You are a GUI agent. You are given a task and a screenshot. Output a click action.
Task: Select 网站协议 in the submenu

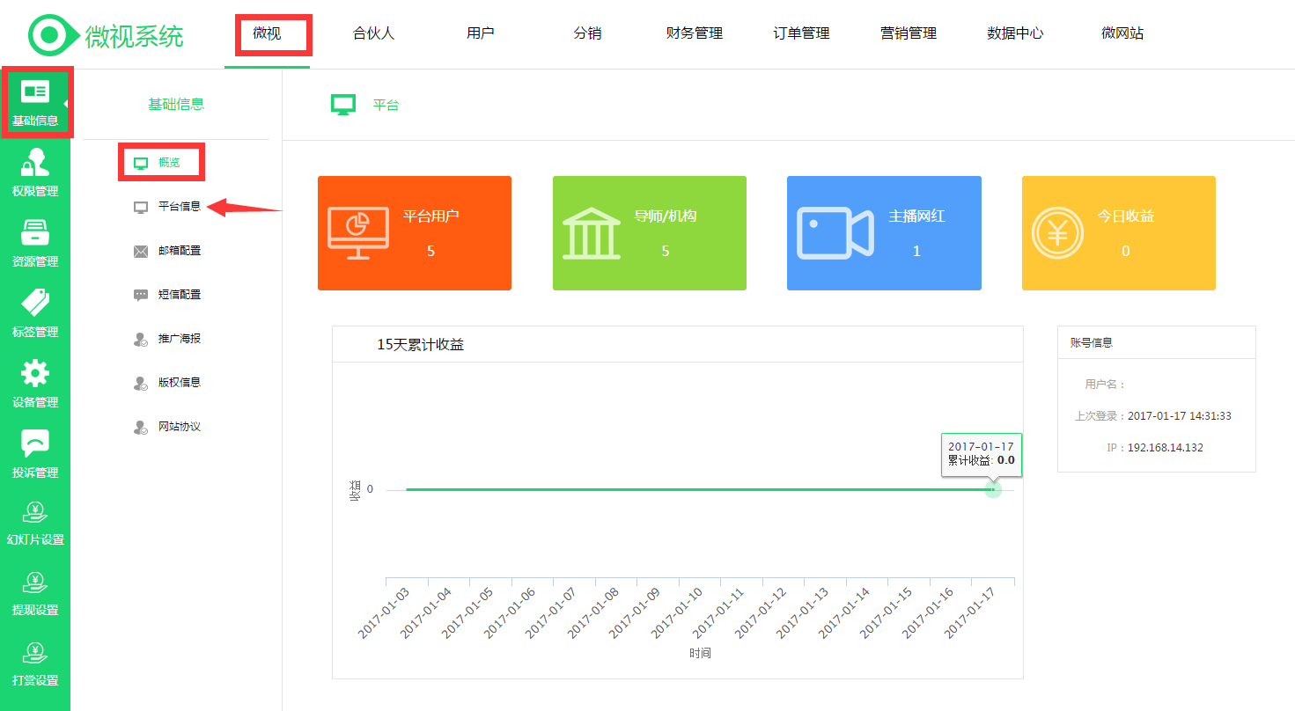[x=180, y=427]
